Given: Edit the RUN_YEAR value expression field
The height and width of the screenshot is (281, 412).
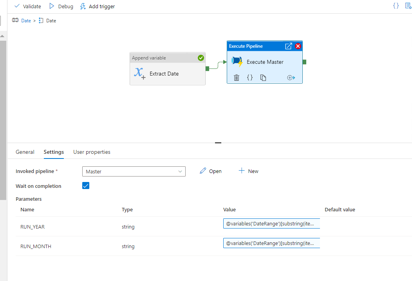Looking at the screenshot, I should coord(271,223).
